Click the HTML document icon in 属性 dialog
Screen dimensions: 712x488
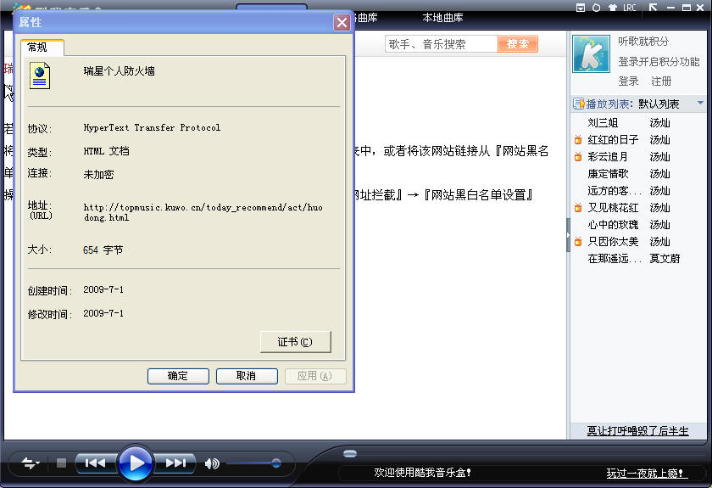point(40,76)
